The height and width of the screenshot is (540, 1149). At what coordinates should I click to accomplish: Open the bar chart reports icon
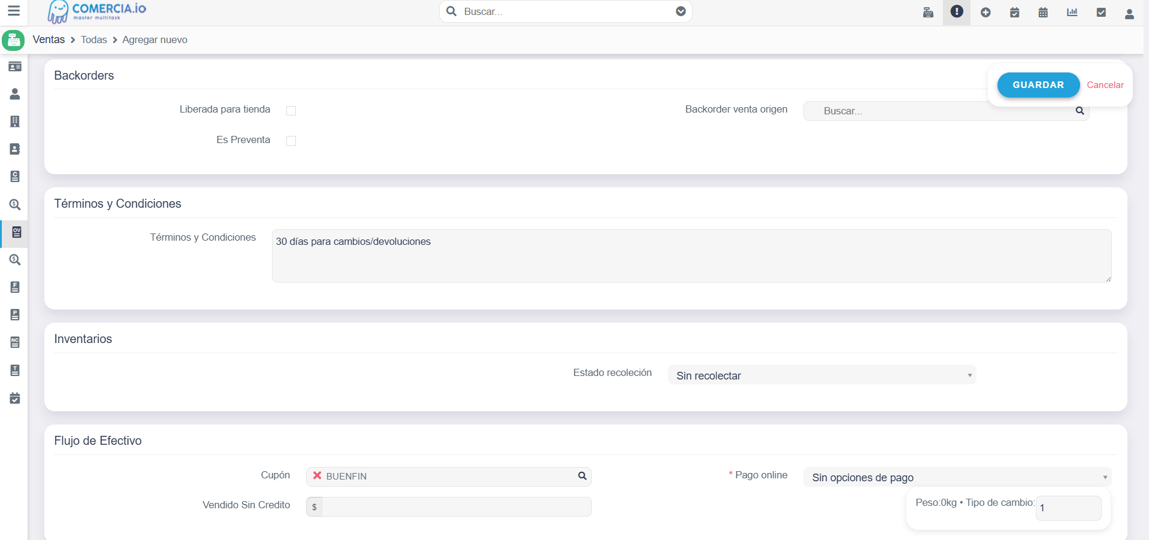(1072, 12)
